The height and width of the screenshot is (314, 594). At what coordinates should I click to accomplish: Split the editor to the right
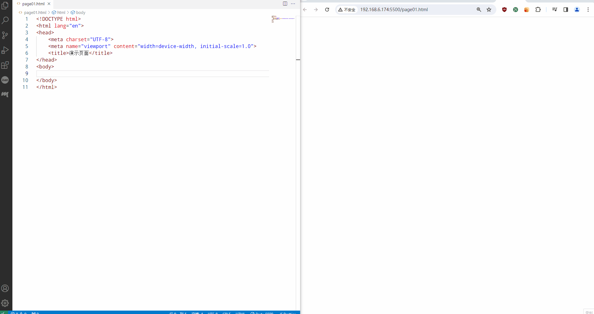[x=285, y=4]
